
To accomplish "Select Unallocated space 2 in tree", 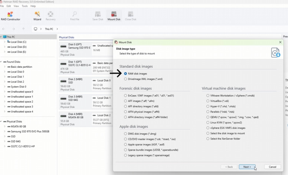I will point(22,102).
